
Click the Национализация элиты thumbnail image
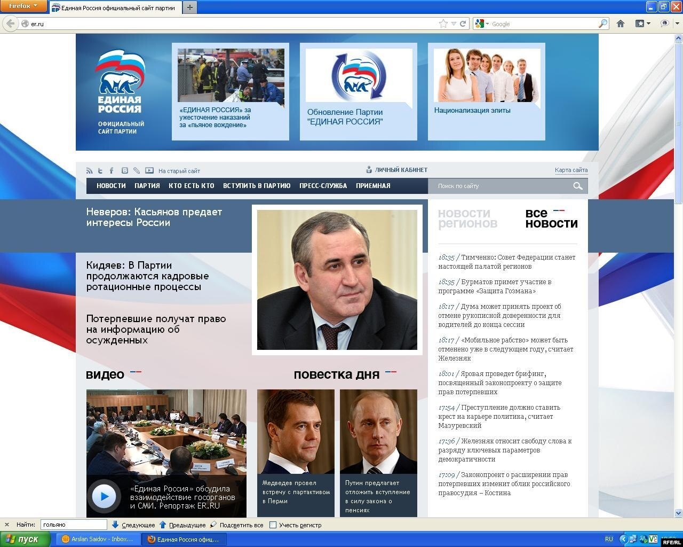(487, 75)
